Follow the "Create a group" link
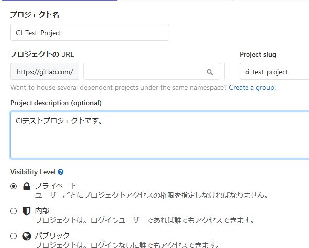309x248 pixels. click(252, 87)
